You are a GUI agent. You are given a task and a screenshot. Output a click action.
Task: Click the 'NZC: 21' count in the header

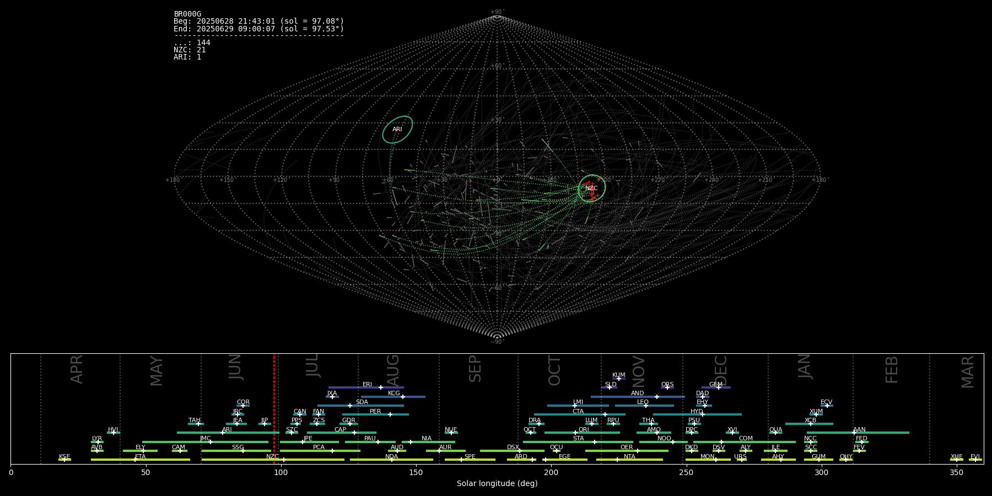(190, 50)
